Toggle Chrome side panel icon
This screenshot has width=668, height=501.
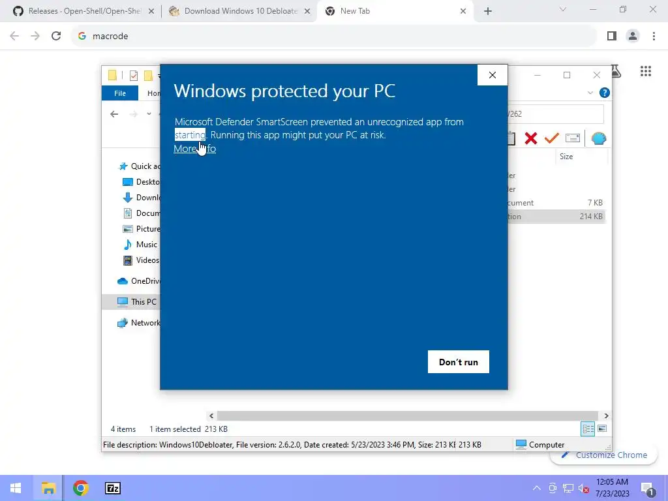pyautogui.click(x=612, y=37)
